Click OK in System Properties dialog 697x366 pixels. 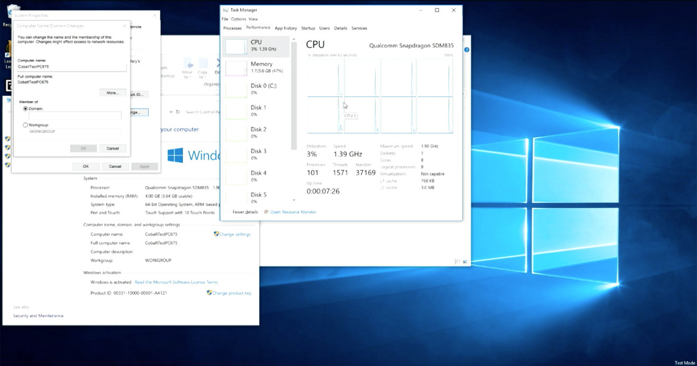(x=86, y=166)
